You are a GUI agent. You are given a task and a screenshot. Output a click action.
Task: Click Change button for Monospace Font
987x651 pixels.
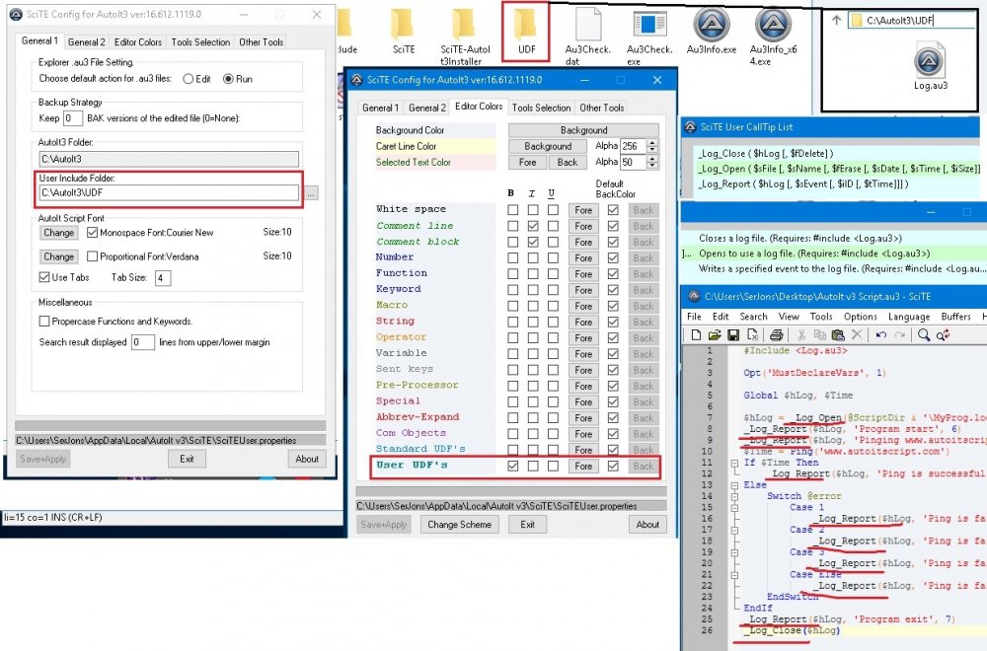click(x=58, y=233)
